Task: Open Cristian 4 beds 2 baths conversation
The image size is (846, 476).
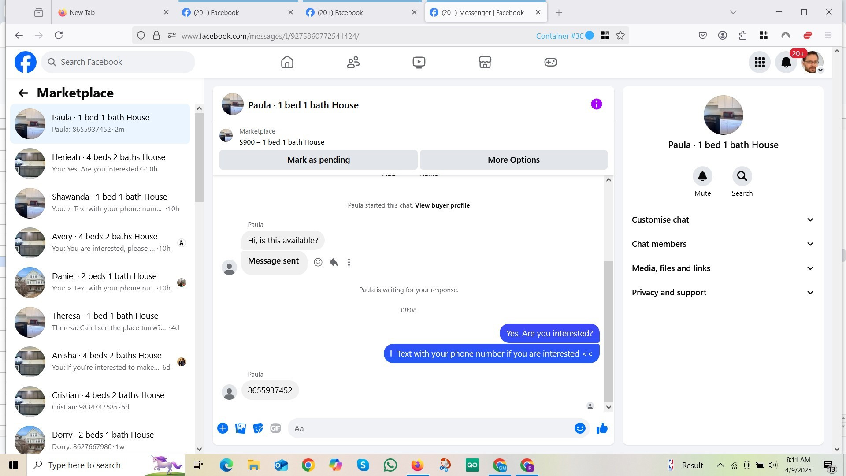Action: pyautogui.click(x=100, y=402)
